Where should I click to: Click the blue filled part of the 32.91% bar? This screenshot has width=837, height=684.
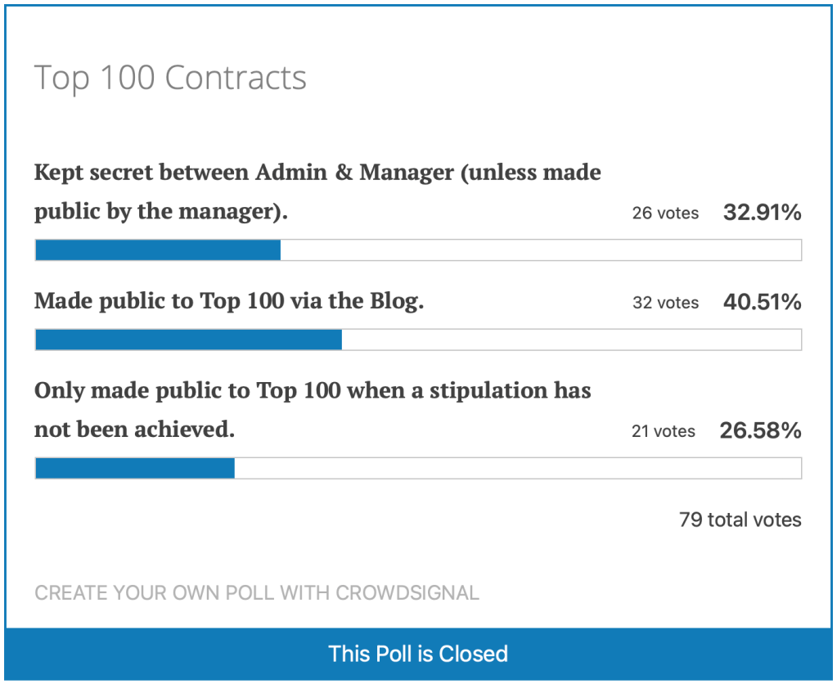[x=158, y=250]
